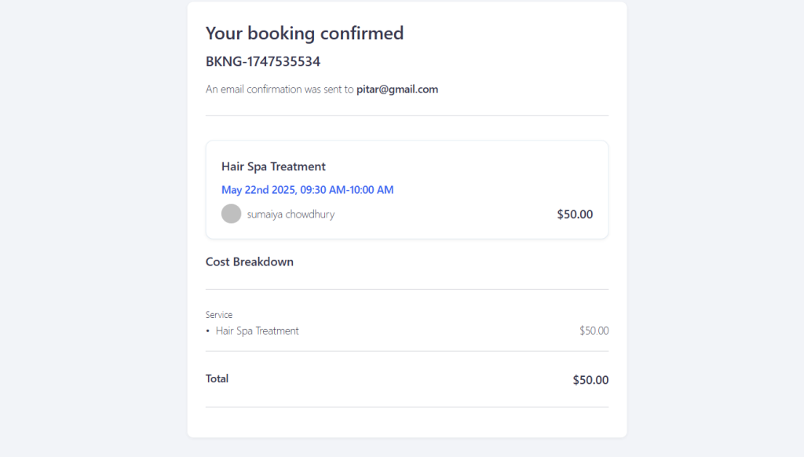Click Hair Spa Treatment line item

(258, 331)
